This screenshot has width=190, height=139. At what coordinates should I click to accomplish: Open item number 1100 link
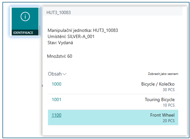(57, 115)
